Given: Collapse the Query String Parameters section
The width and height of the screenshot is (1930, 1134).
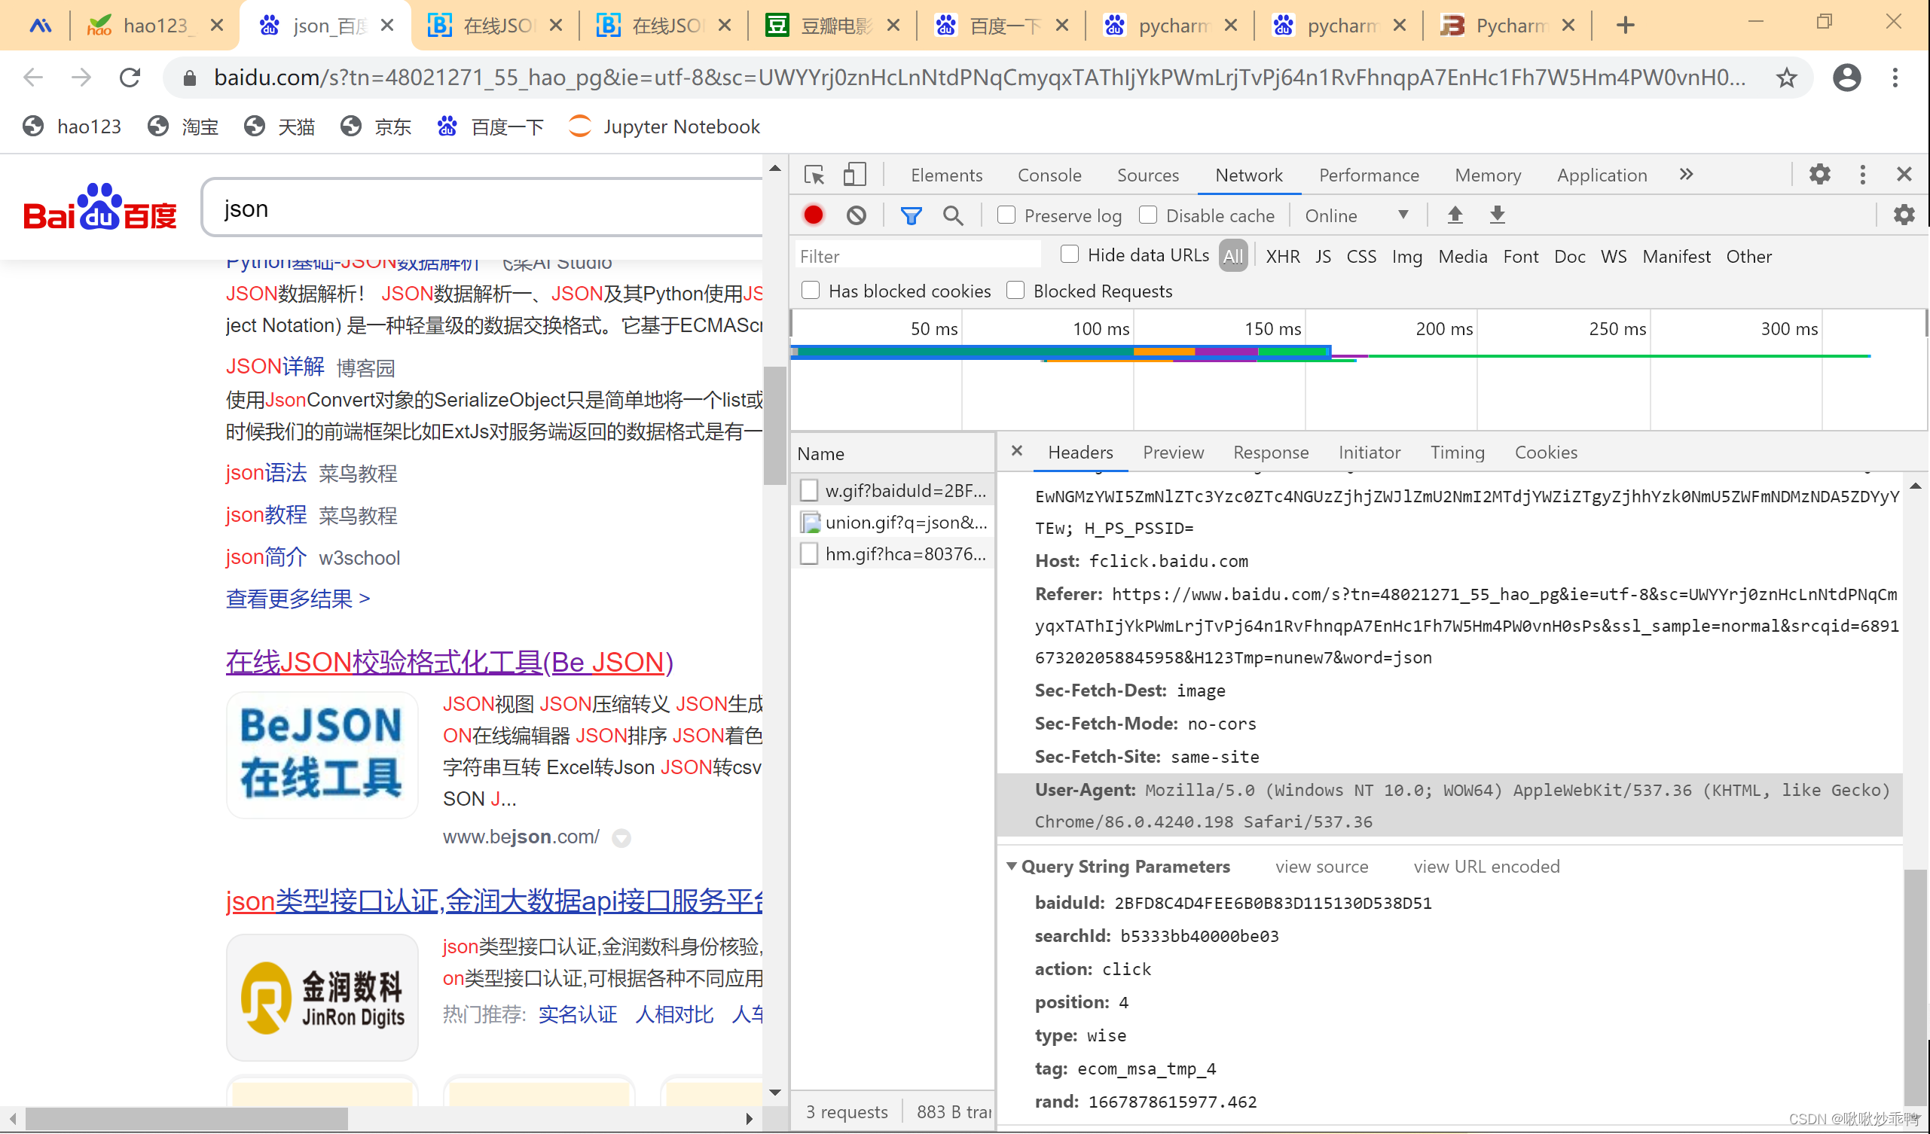Looking at the screenshot, I should coord(1012,866).
